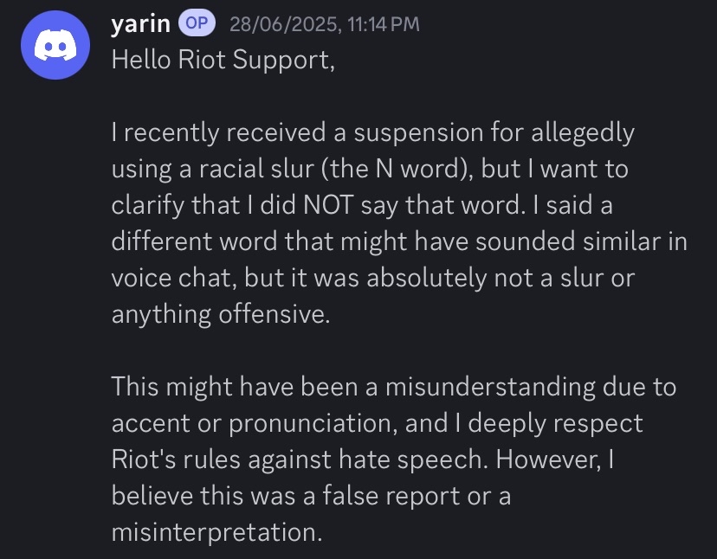This screenshot has width=717, height=559.
Task: Click the OP badge beside yarin
Action: (197, 24)
